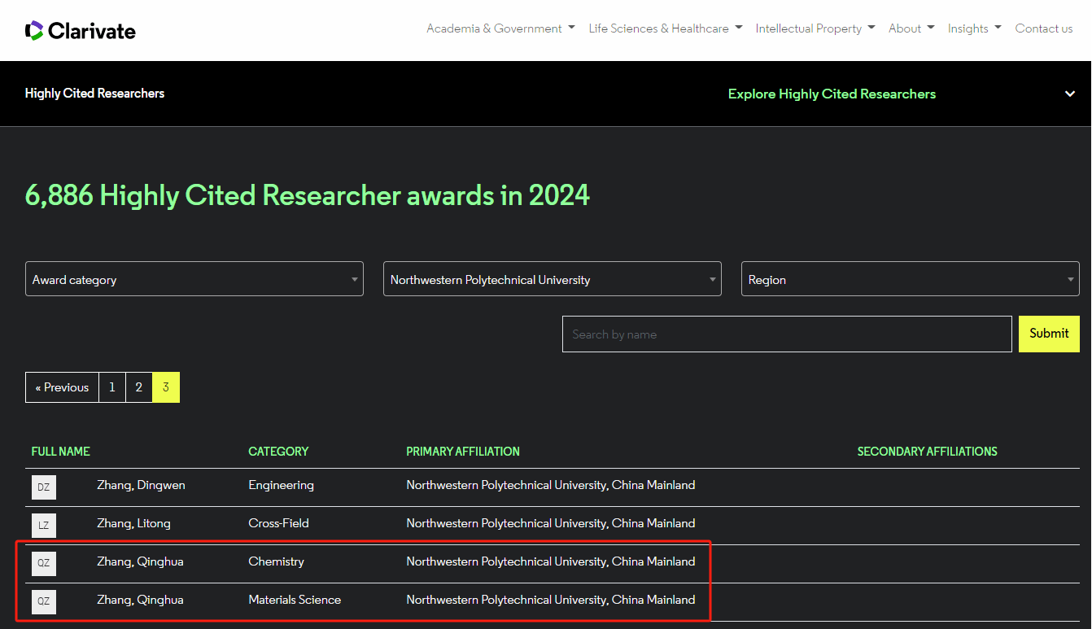Image resolution: width=1092 pixels, height=629 pixels.
Task: Go to page 1 of results
Action: tap(112, 387)
